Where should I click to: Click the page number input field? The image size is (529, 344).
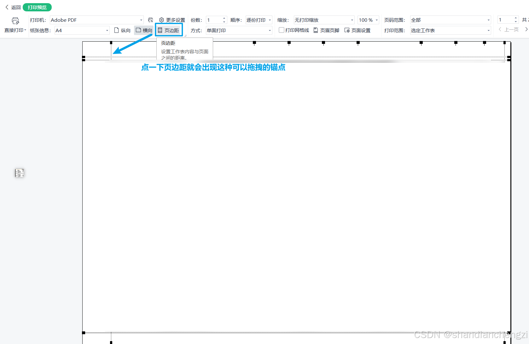[x=505, y=20]
